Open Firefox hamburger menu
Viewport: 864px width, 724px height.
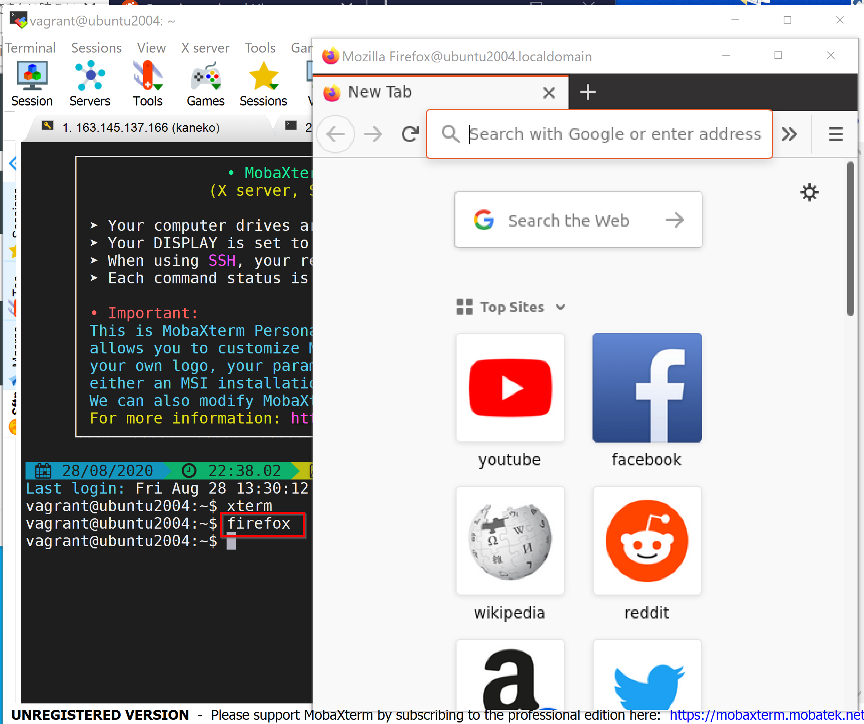pyautogui.click(x=835, y=134)
